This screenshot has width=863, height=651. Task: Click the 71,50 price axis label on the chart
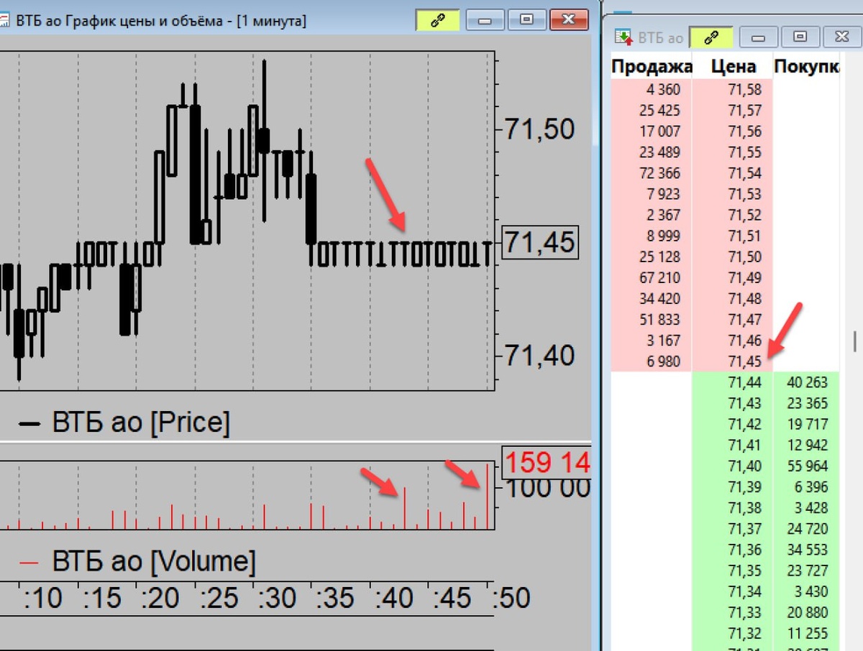click(x=539, y=130)
